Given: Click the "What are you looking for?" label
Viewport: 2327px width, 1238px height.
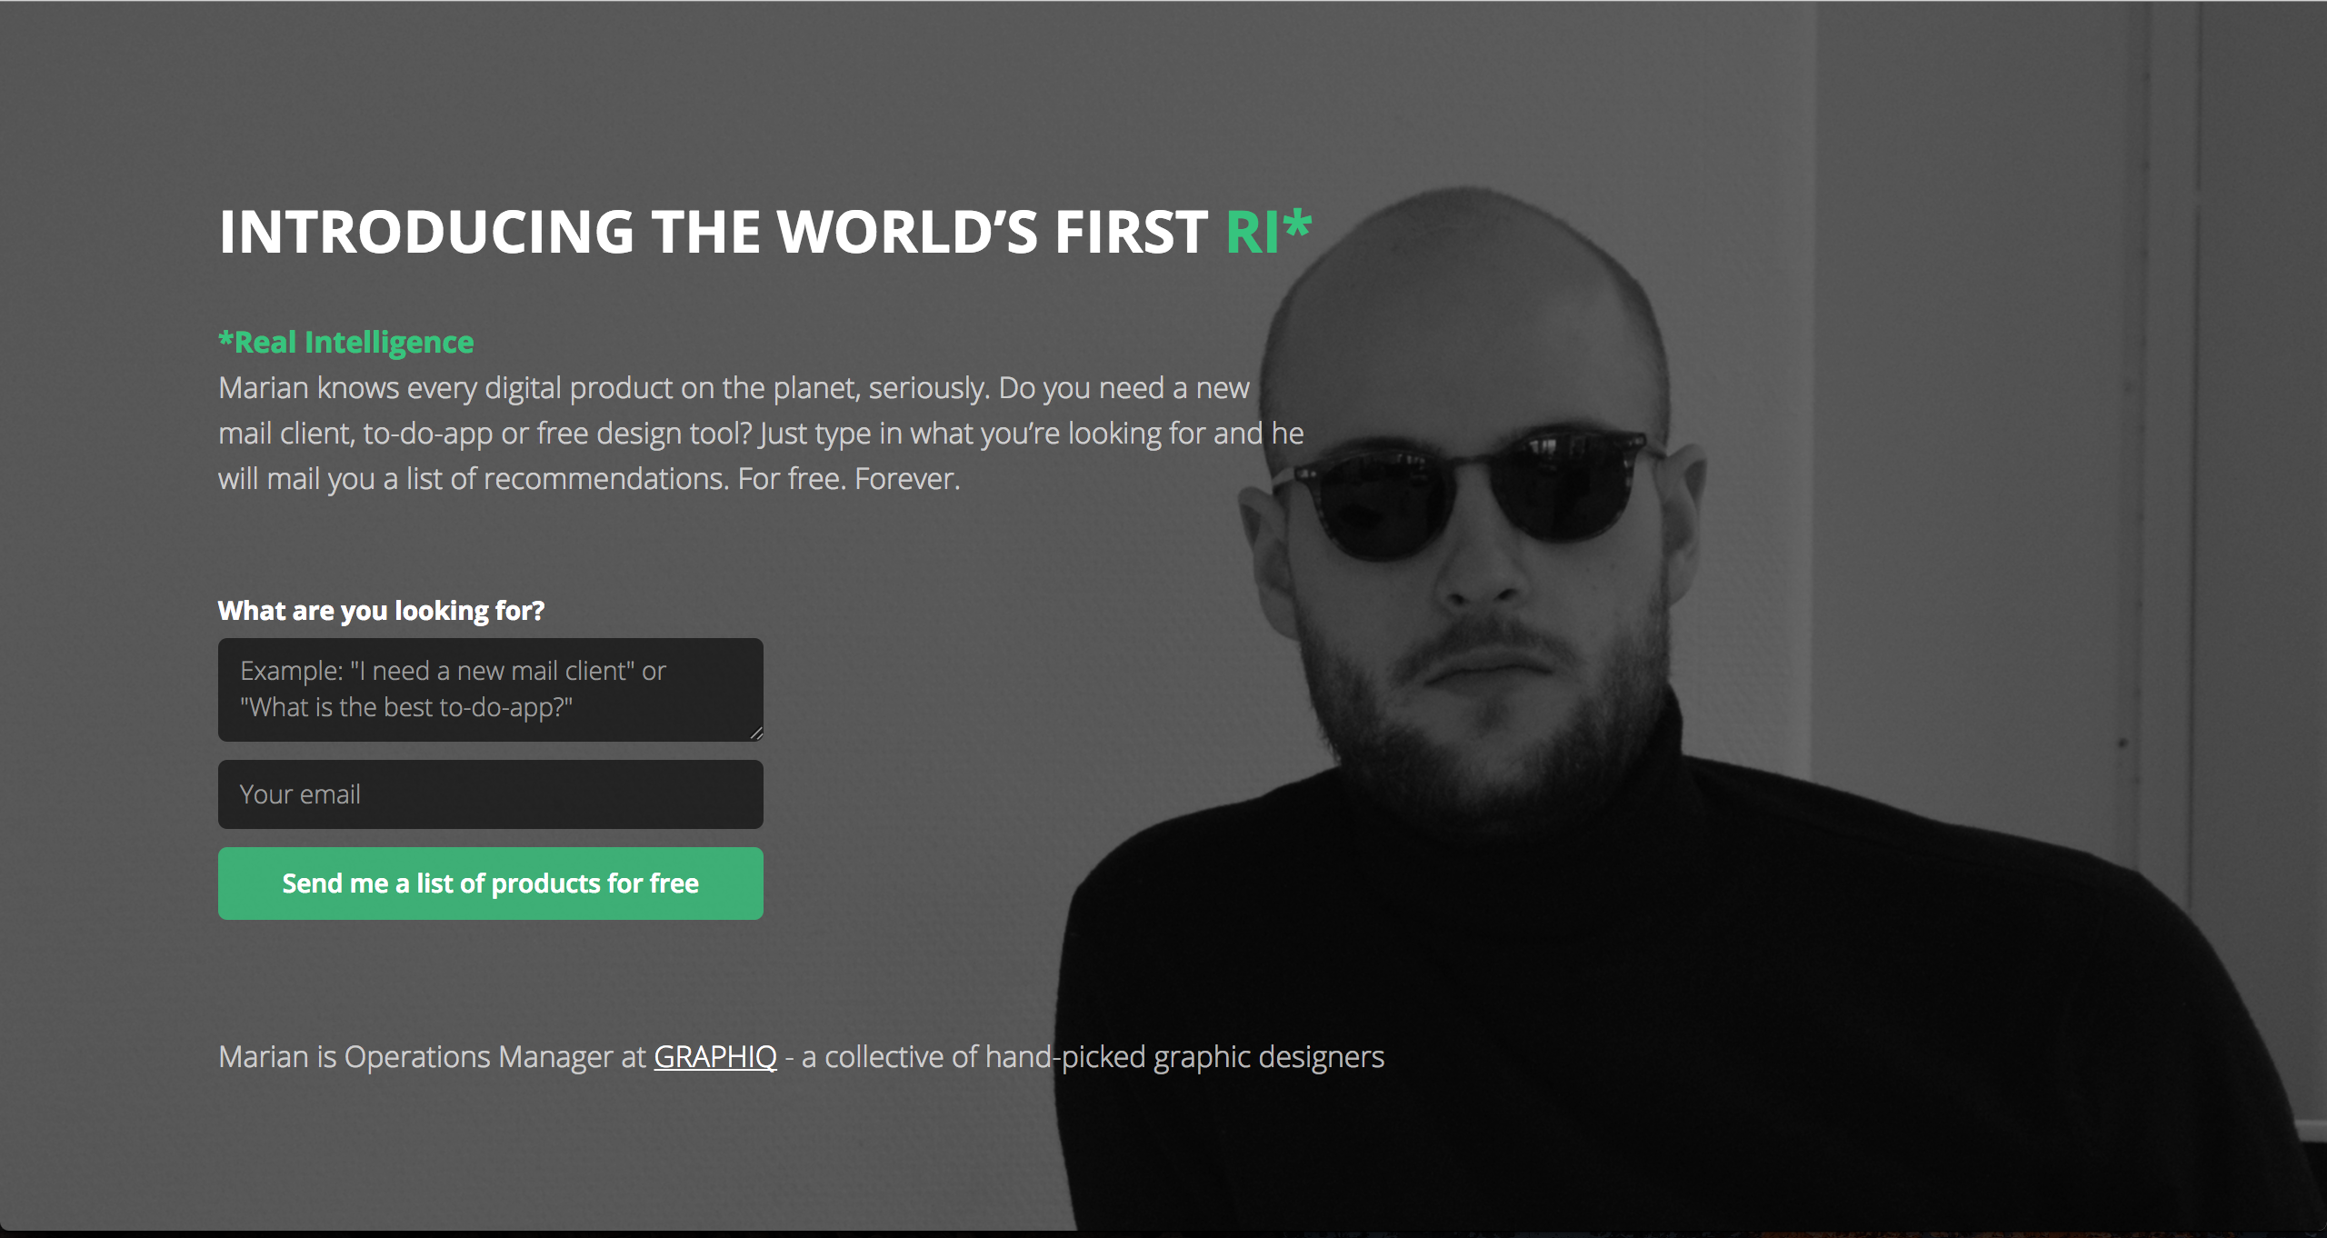Looking at the screenshot, I should tap(381, 611).
